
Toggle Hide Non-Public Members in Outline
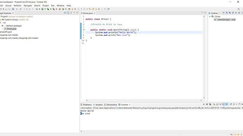pyautogui.click(x=236, y=13)
